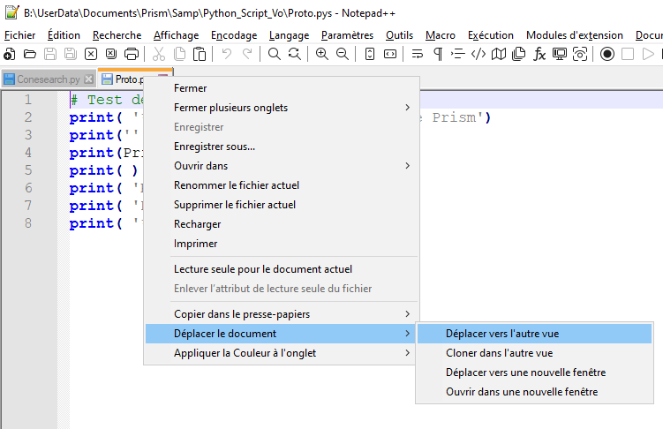
Task: Toggle read-only via 'Lecture seule pour le document actuel'
Action: pos(263,269)
